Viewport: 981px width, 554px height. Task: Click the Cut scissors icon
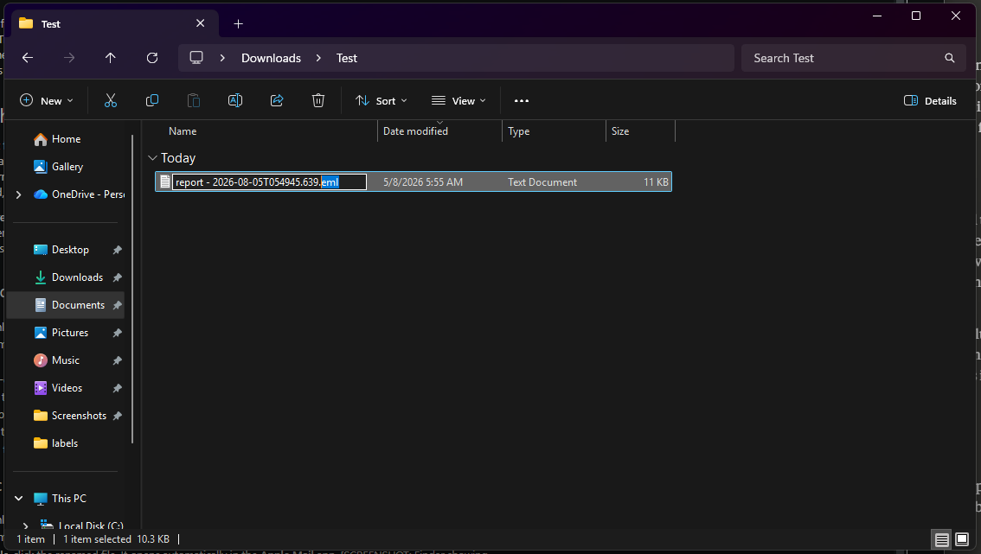pyautogui.click(x=111, y=100)
